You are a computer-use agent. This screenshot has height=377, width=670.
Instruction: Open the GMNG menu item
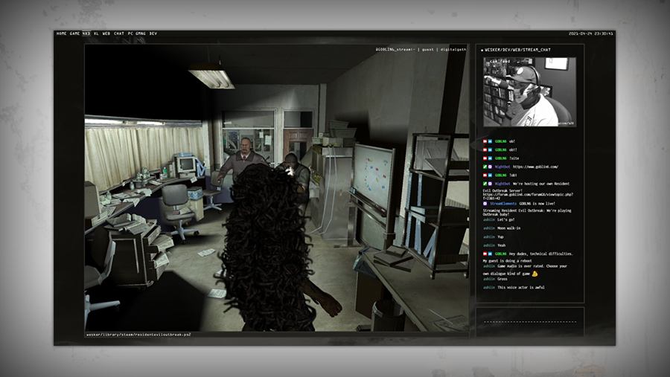141,33
